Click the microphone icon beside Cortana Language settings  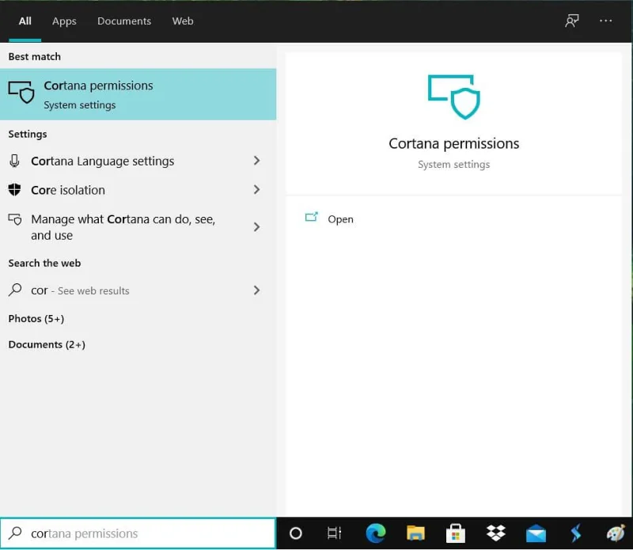point(14,161)
